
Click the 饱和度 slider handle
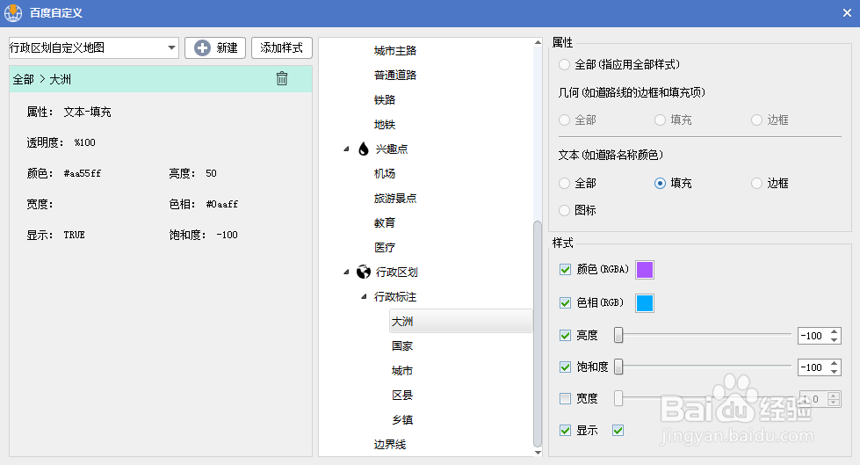coord(618,367)
